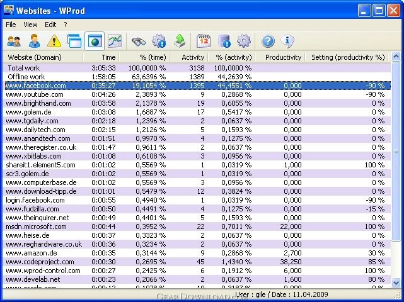The image size is (404, 302).
Task: Sort by Activity column header
Action: 188,57
